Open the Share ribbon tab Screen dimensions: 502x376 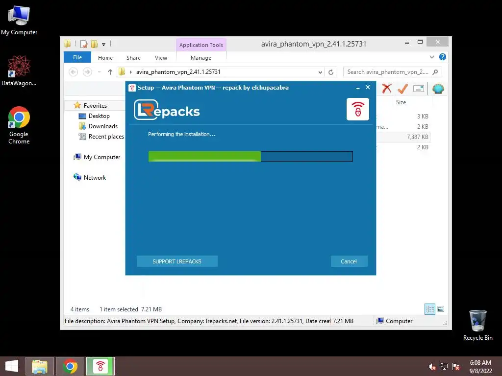pos(133,58)
